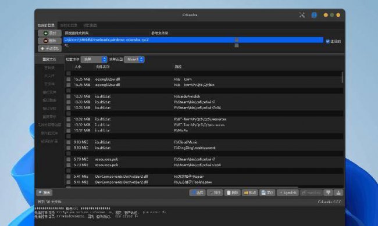The image size is (378, 226).
Task: Open the hash type dropdown showing Blake3
Action: coord(134,59)
